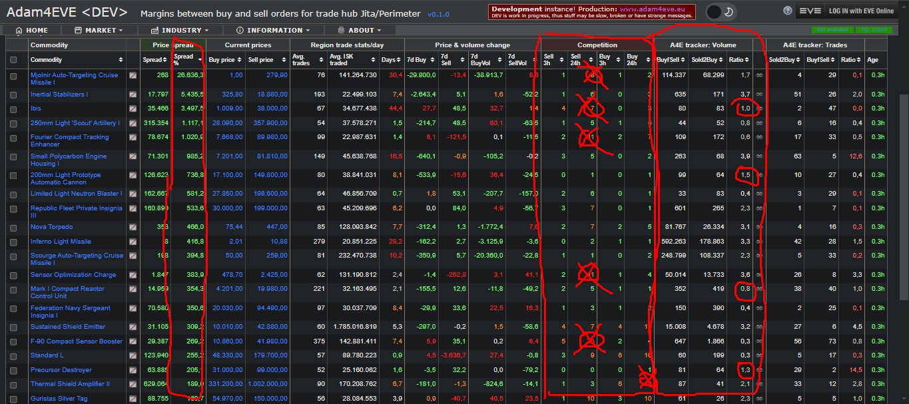Open the MARKET dropdown menu
909x404 pixels.
(x=99, y=30)
